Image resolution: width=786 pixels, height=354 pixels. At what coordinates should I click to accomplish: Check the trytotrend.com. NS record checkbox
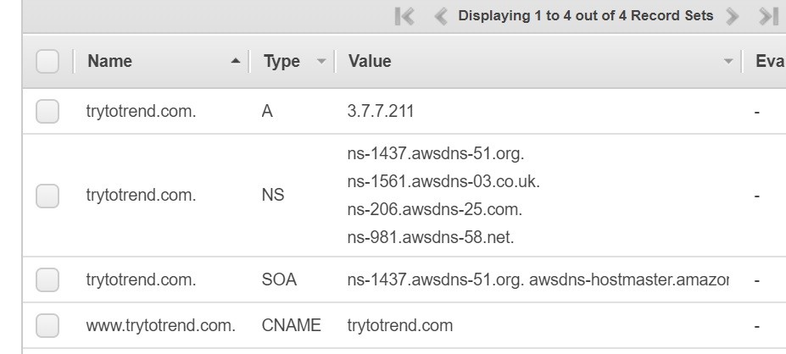pos(47,196)
